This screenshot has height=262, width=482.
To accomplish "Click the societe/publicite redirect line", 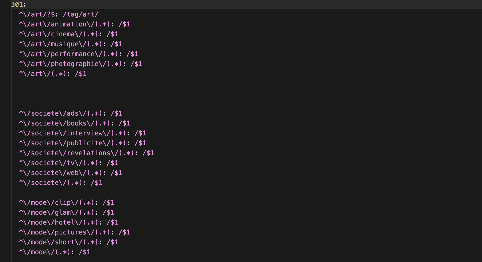I will click(x=82, y=143).
